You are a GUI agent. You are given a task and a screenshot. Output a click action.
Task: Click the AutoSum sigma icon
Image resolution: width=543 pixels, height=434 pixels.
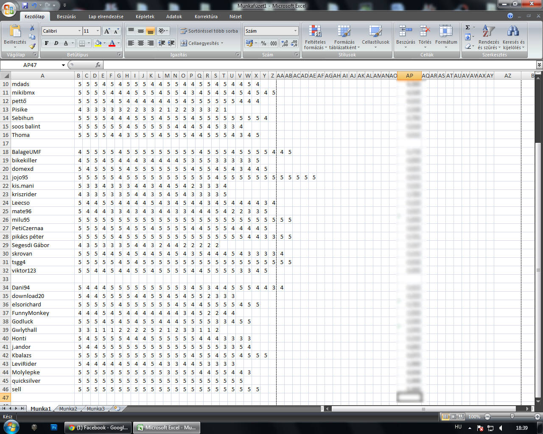point(467,28)
